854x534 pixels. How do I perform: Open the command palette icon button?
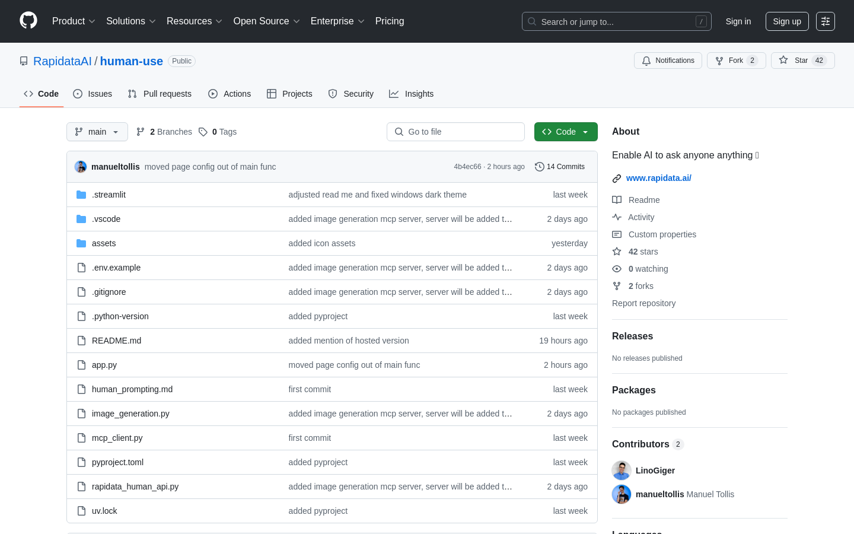tap(826, 21)
